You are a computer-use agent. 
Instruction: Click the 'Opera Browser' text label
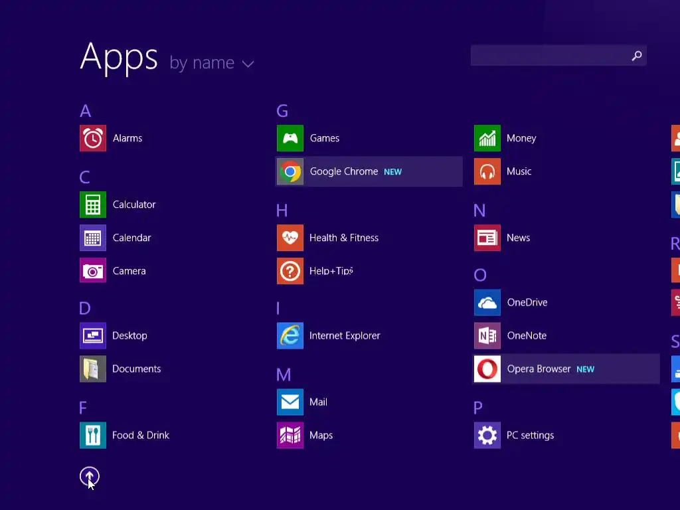pyautogui.click(x=539, y=369)
